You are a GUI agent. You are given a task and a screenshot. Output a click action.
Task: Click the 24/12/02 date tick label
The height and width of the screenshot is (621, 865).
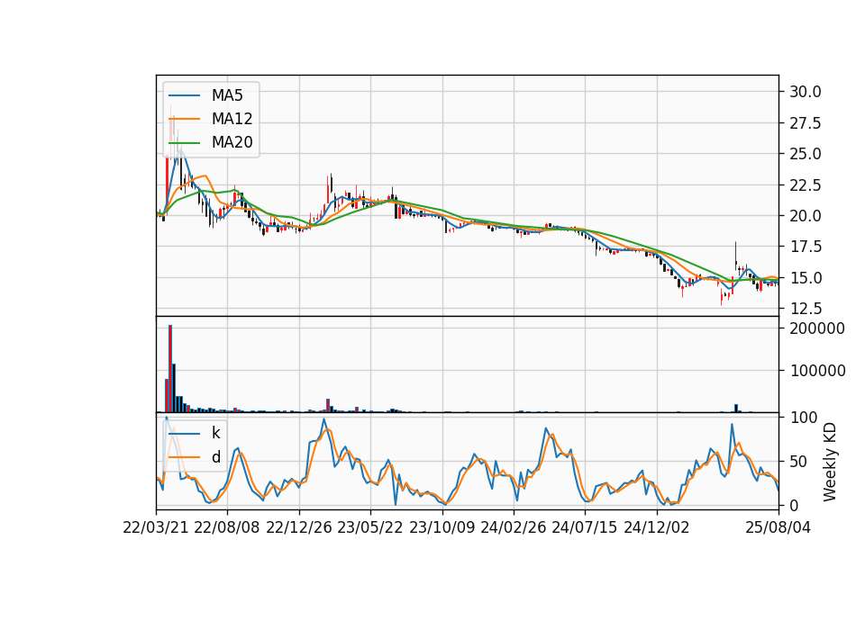657,527
